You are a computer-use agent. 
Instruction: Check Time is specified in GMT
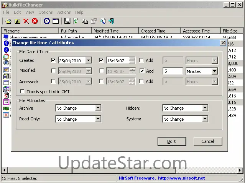(22, 91)
